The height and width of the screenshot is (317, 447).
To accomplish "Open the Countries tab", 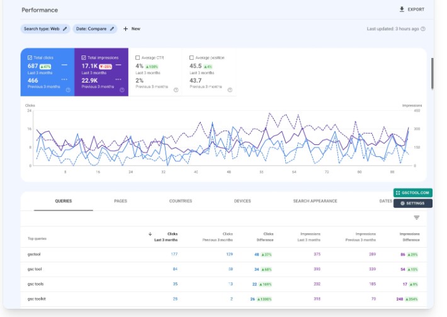I will [x=181, y=201].
